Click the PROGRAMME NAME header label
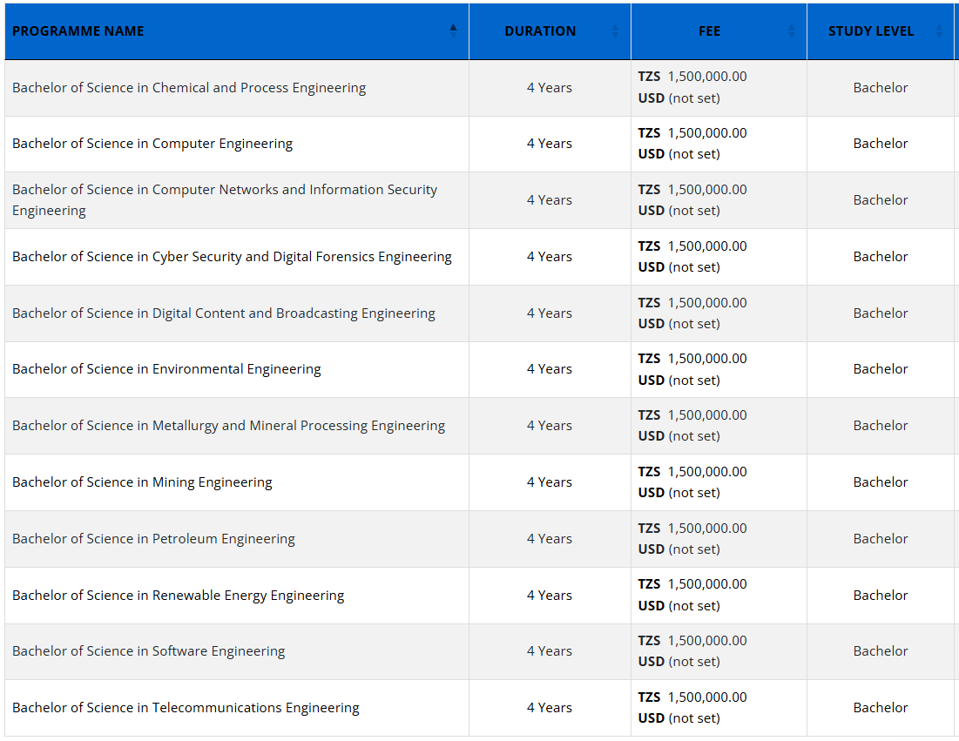This screenshot has width=959, height=741. point(78,31)
